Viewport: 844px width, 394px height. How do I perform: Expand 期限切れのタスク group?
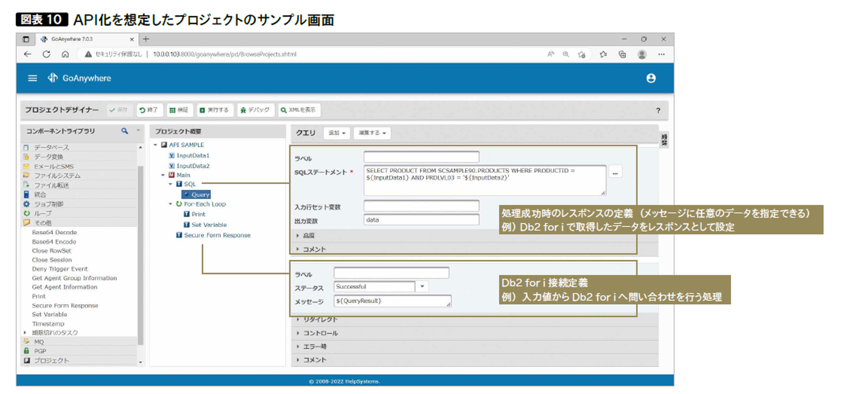[25, 333]
